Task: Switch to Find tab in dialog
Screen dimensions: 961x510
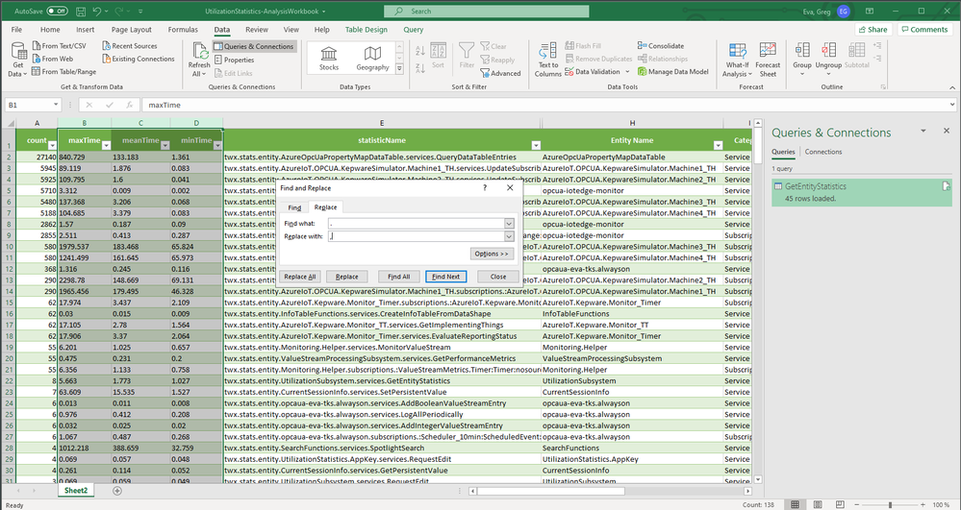Action: (294, 207)
